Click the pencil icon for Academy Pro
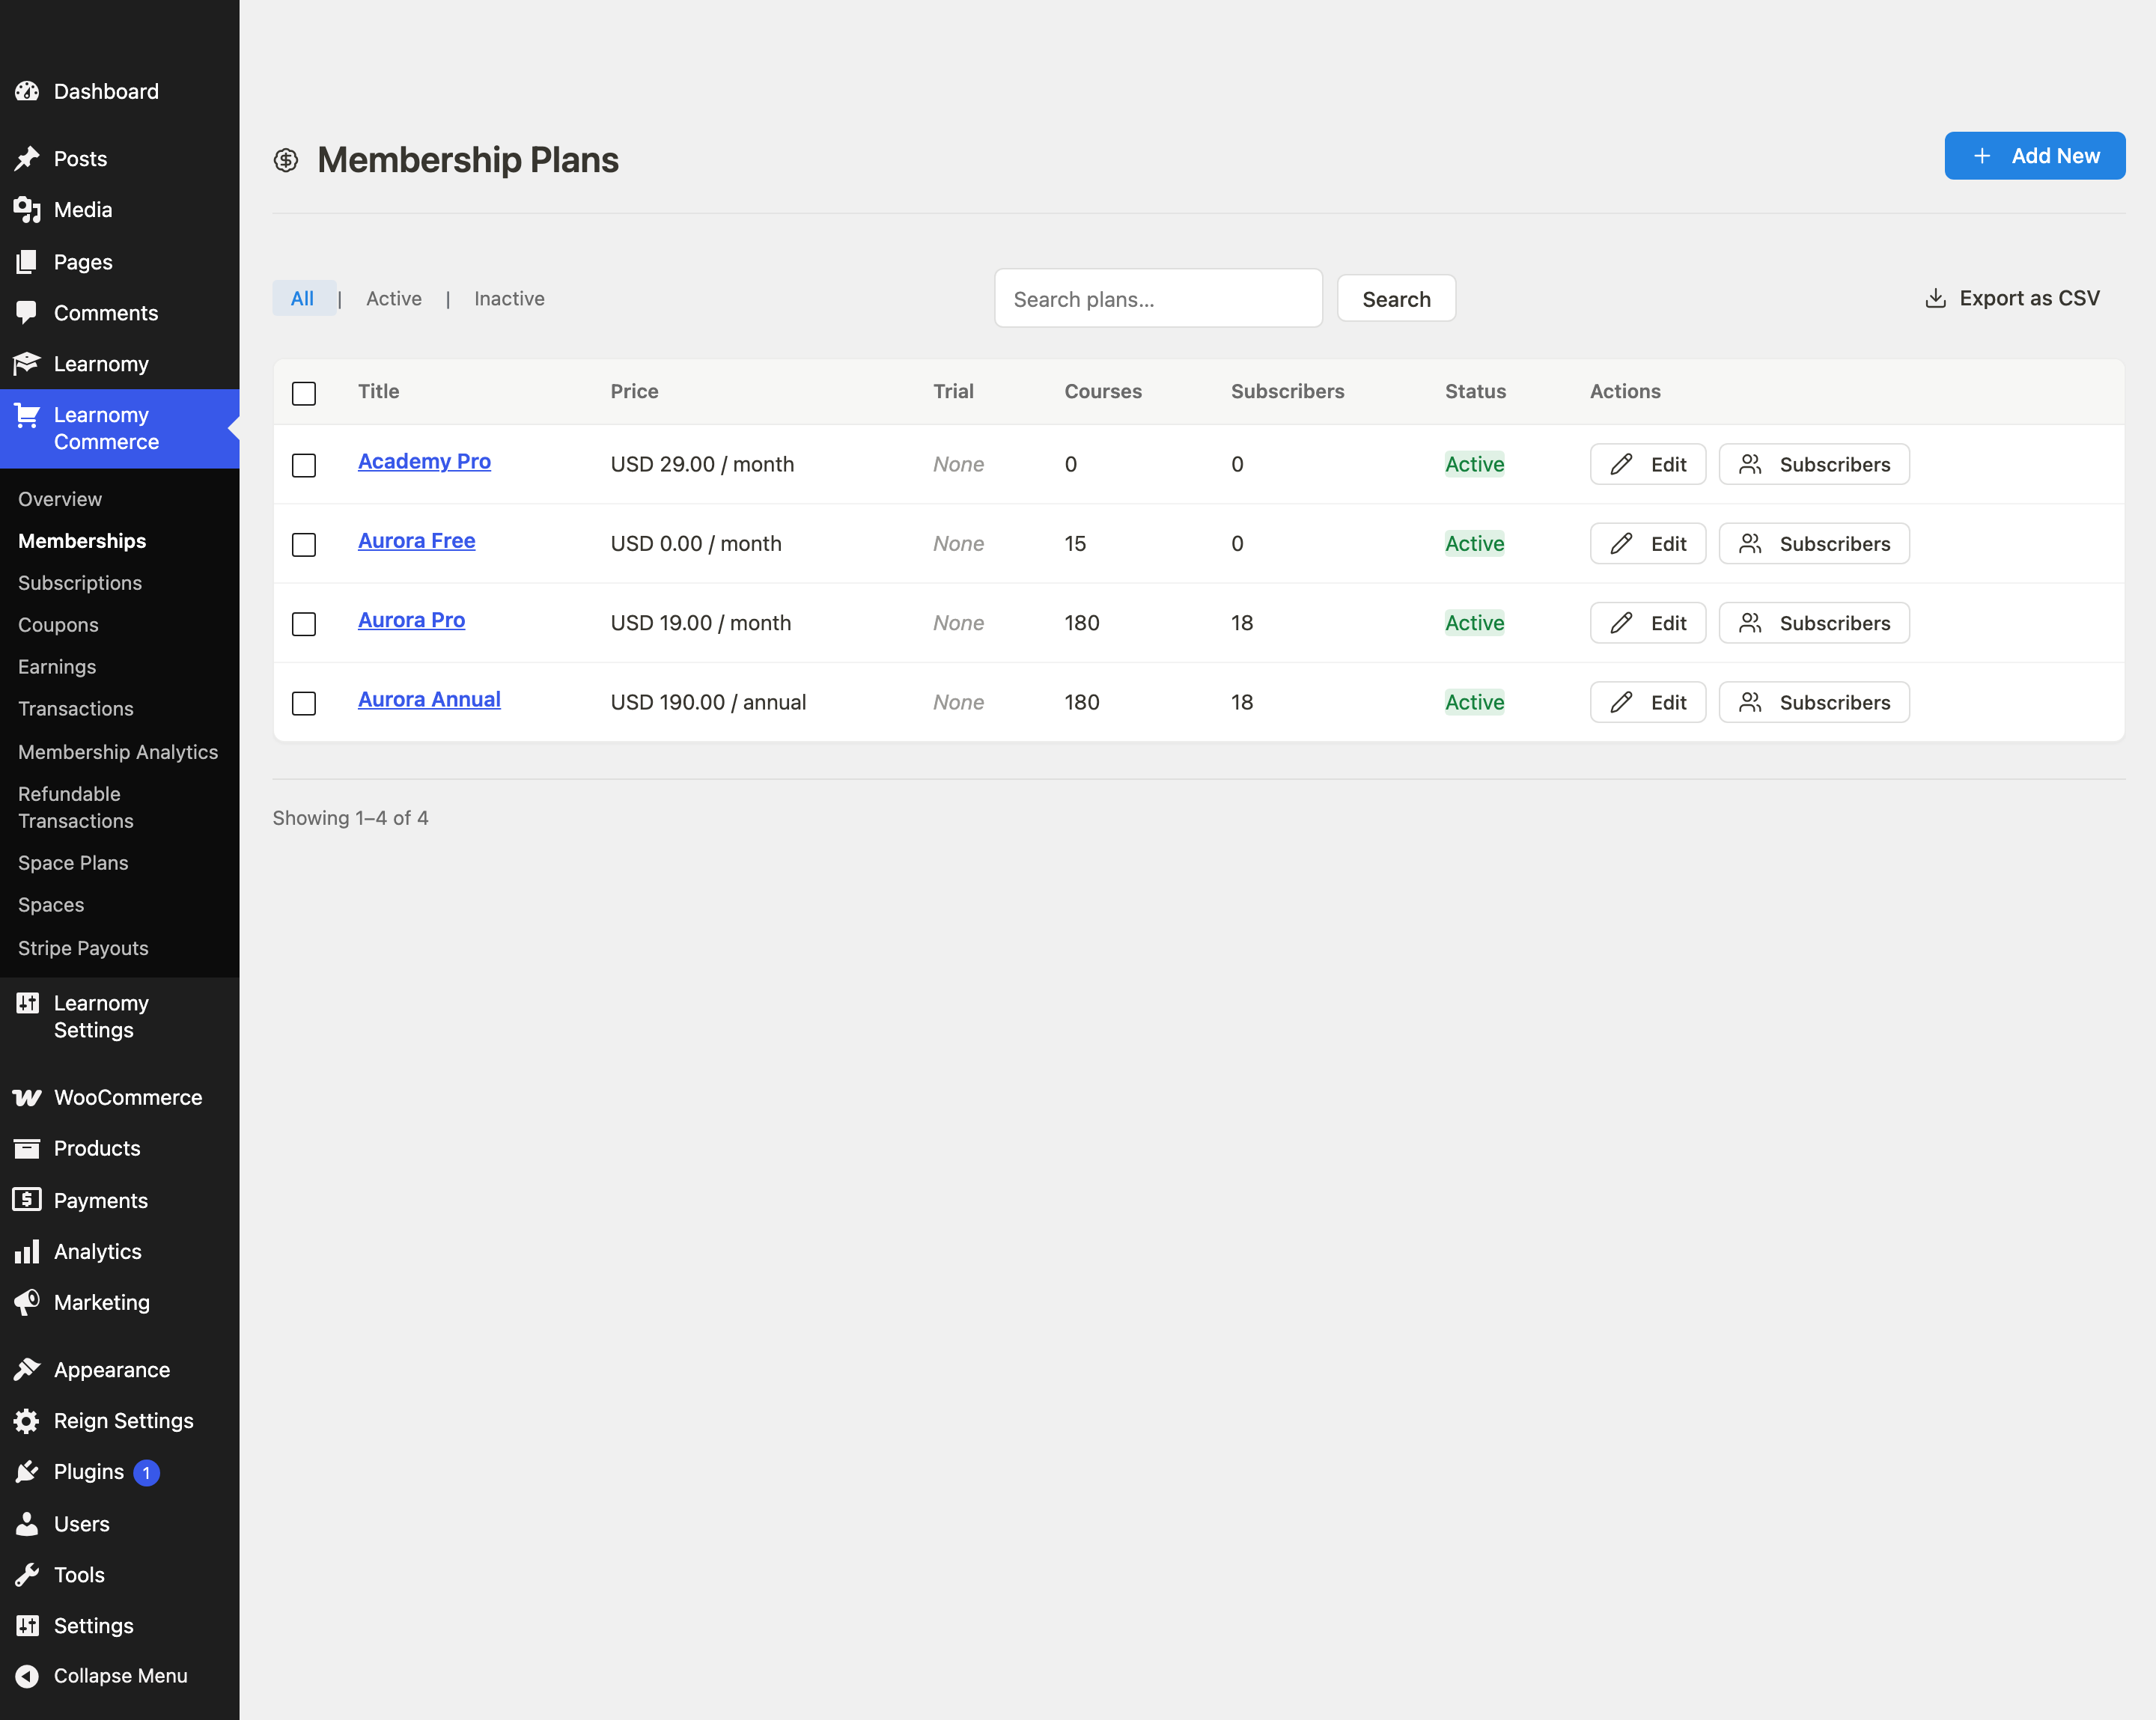This screenshot has width=2156, height=1720. [x=1622, y=464]
